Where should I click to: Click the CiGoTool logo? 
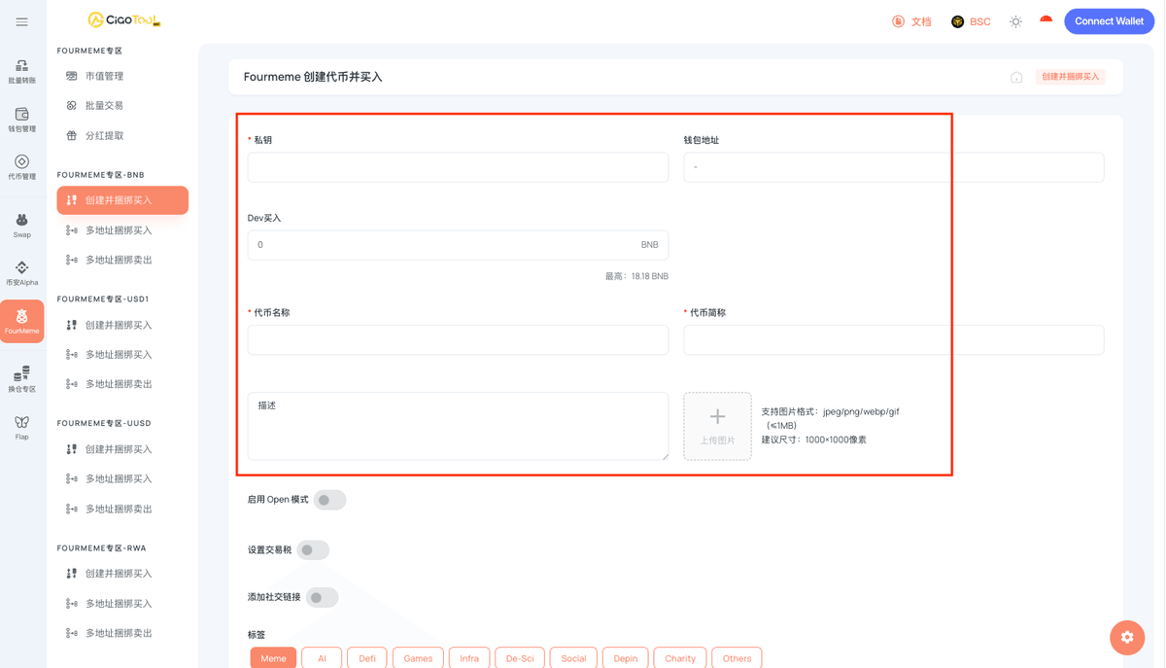[123, 20]
